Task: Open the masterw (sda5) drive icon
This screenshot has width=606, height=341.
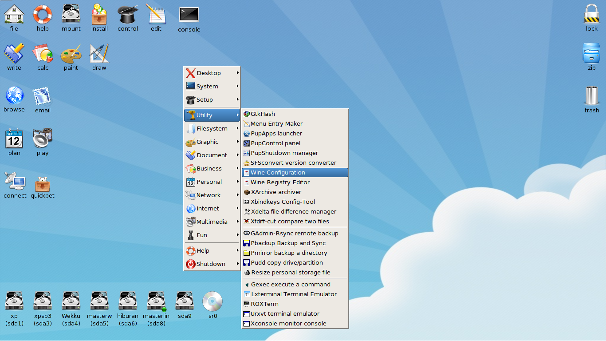Action: (99, 301)
